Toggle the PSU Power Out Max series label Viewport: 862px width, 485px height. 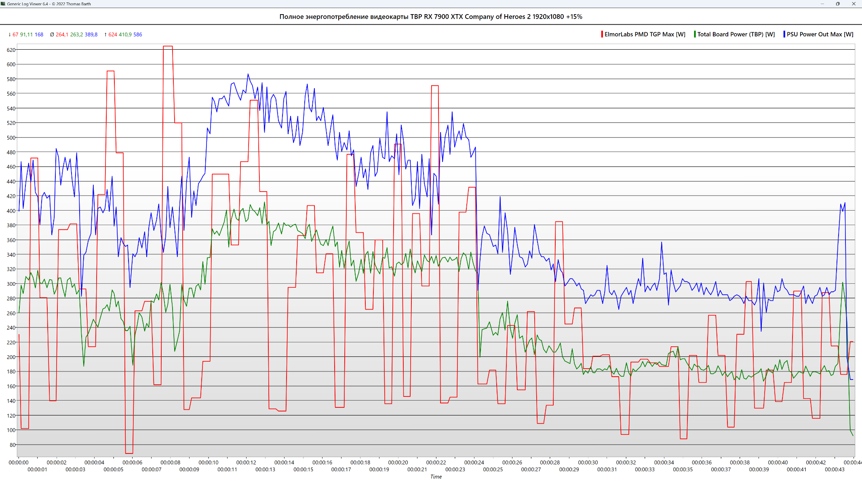point(820,34)
